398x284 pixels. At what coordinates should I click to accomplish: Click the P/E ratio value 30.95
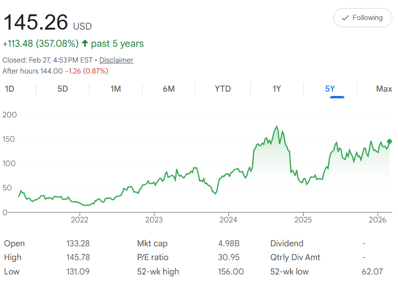pos(229,257)
